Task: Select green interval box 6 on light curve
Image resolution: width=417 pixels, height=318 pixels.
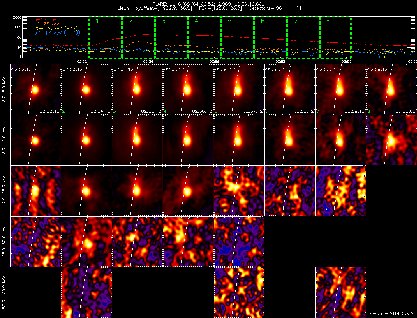Action: point(271,37)
